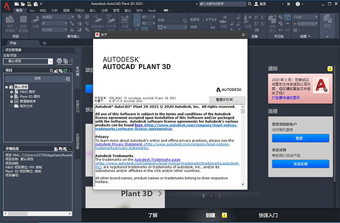Switch to the Vault ribbon tab
Viewport: 340px width, 223px height.
click(x=152, y=10)
